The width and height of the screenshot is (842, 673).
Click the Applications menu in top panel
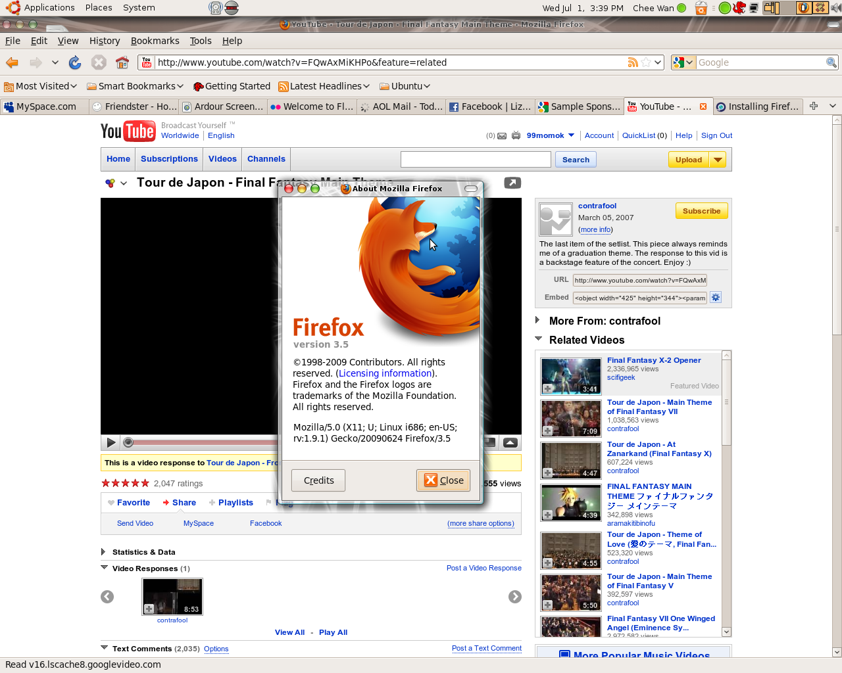click(x=49, y=8)
